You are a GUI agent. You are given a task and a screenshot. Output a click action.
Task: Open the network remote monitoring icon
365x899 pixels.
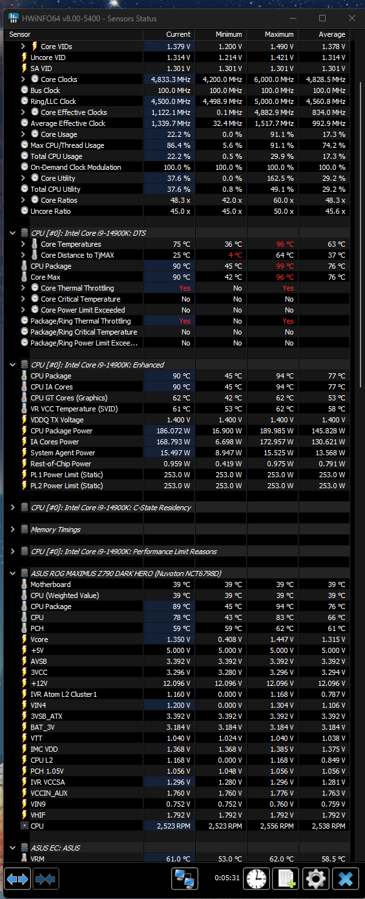coord(185,879)
